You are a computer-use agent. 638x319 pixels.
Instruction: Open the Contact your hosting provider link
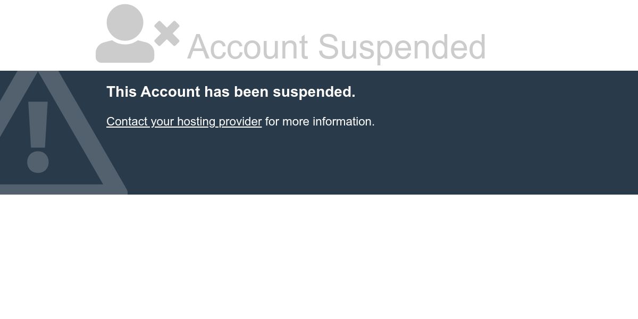coord(184,122)
